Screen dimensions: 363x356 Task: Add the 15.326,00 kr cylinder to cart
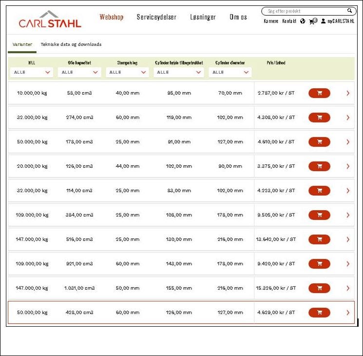coord(319,288)
